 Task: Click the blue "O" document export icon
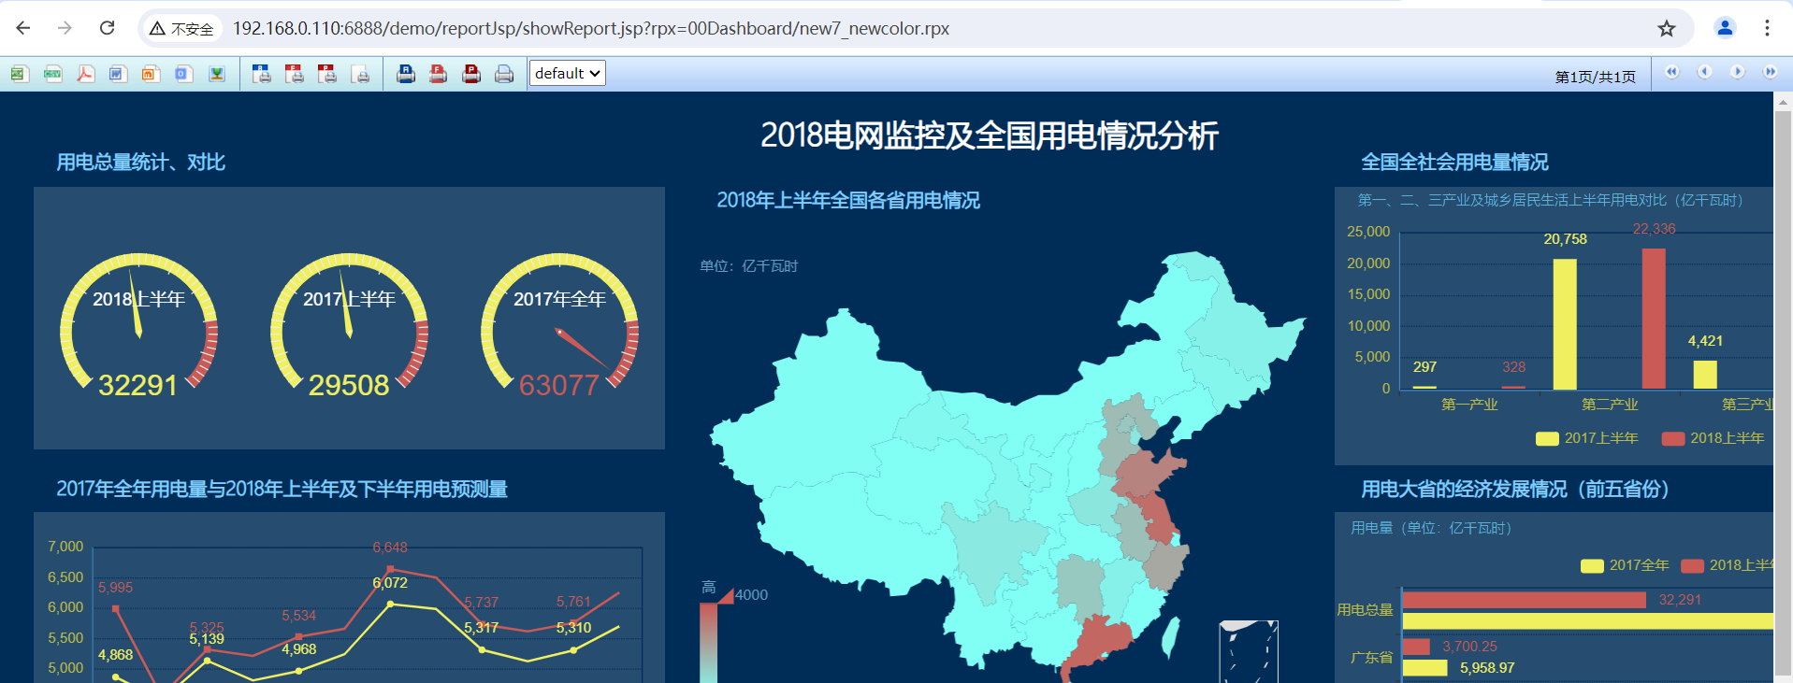(183, 74)
